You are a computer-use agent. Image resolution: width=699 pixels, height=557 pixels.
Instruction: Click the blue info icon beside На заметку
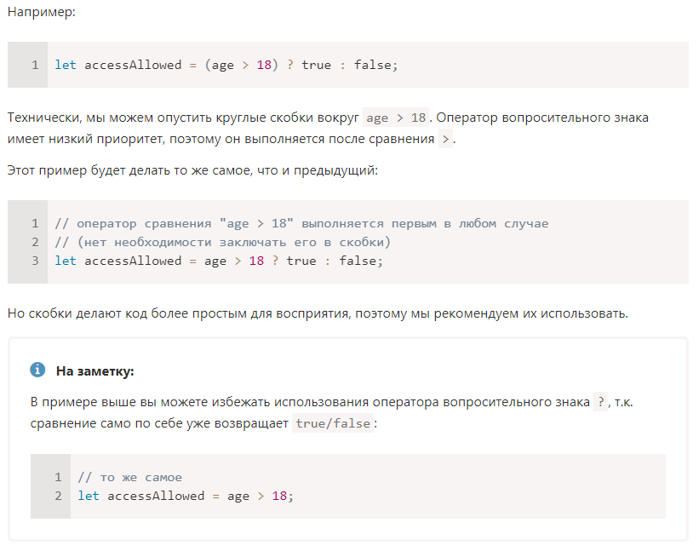pyautogui.click(x=37, y=370)
